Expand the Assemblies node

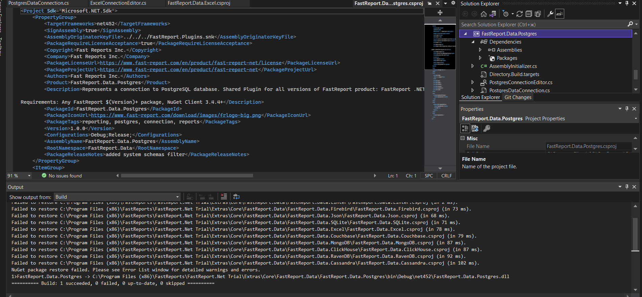coord(480,50)
